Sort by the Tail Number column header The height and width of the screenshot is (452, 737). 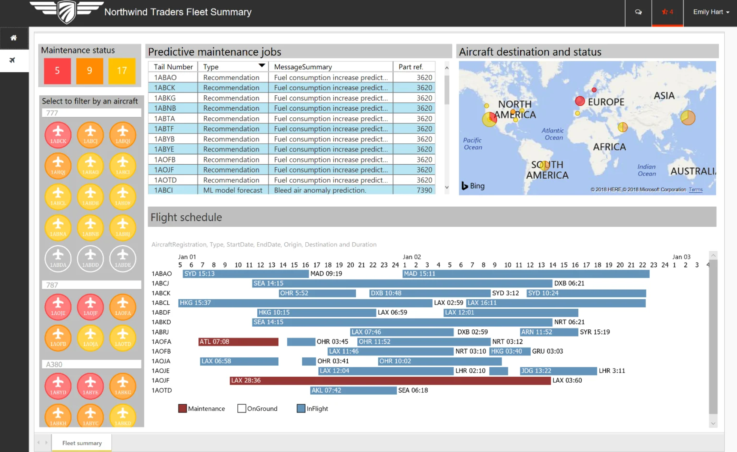pos(173,67)
